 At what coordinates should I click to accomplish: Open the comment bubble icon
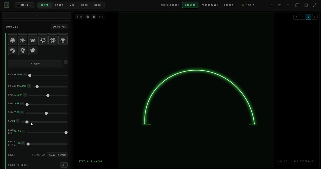297,5
